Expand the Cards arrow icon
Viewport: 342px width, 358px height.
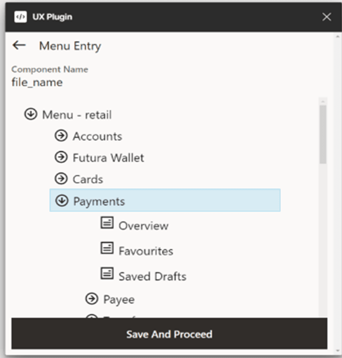61,179
